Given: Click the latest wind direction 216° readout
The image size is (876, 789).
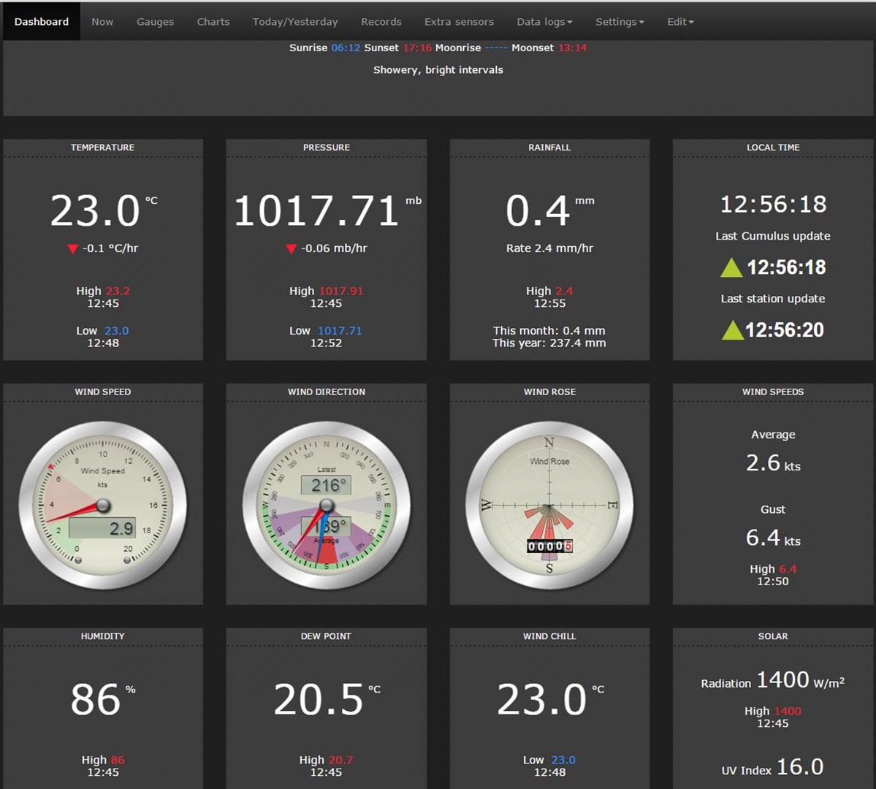Looking at the screenshot, I should 326,485.
